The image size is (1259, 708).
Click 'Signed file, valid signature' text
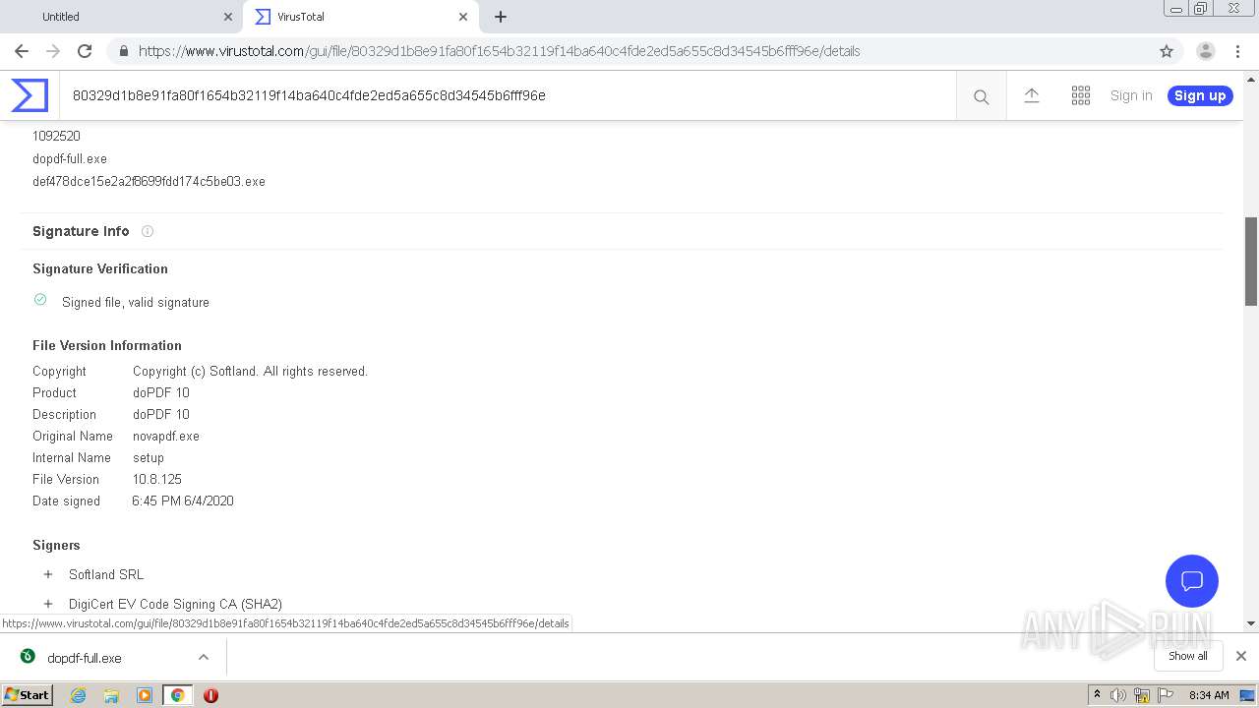[136, 302]
